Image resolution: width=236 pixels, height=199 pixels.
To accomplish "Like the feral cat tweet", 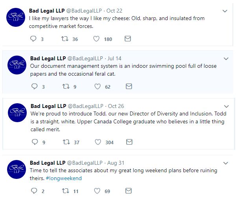I will (x=97, y=86).
